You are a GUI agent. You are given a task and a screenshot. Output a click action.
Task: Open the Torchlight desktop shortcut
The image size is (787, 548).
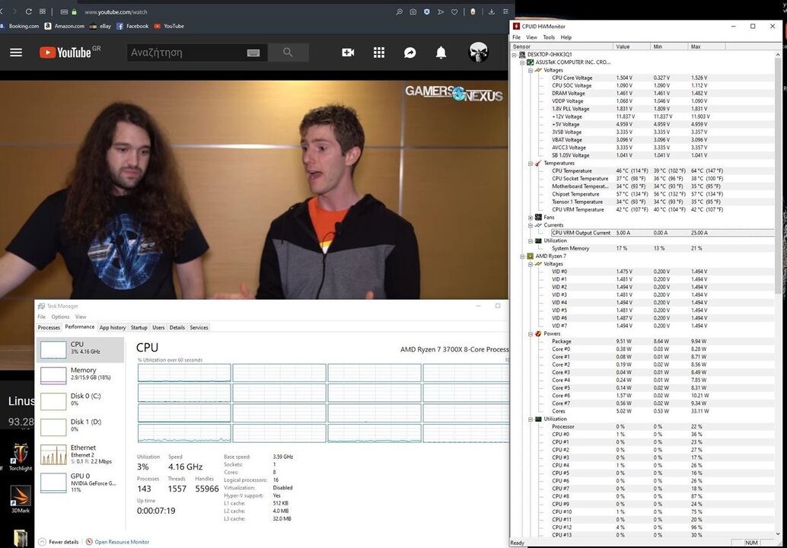pos(21,457)
